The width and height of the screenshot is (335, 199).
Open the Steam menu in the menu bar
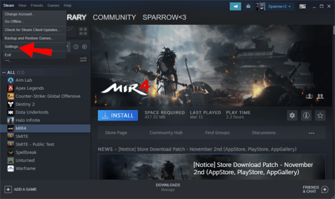tap(9, 5)
